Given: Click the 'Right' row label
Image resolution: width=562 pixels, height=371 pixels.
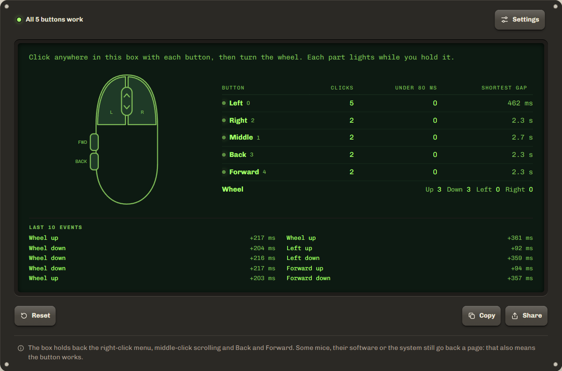Looking at the screenshot, I should coord(238,120).
